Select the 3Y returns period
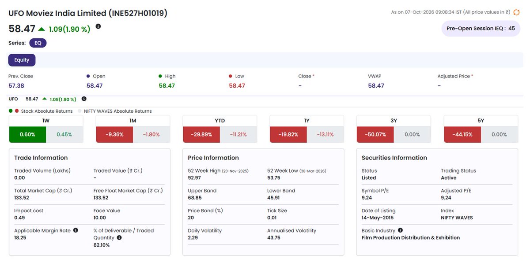The width and height of the screenshot is (530, 266). coord(394,121)
